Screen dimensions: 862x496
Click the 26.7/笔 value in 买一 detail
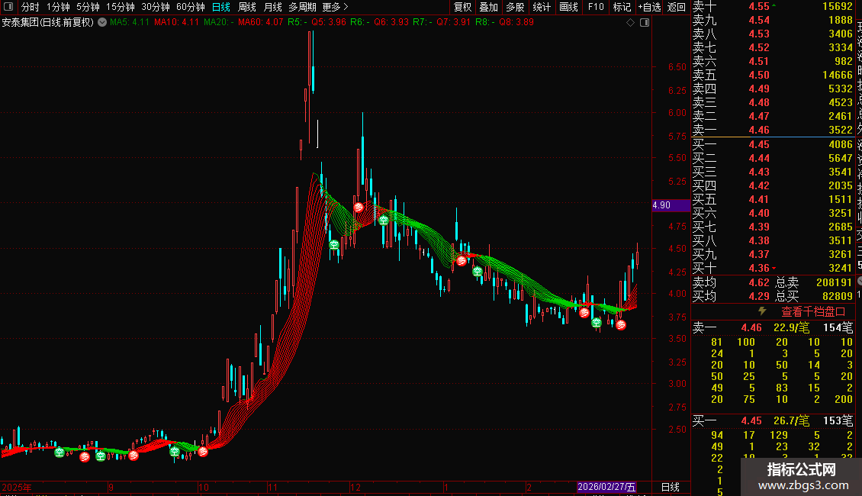(x=791, y=420)
